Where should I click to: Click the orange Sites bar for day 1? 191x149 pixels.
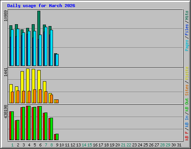click(x=12, y=98)
